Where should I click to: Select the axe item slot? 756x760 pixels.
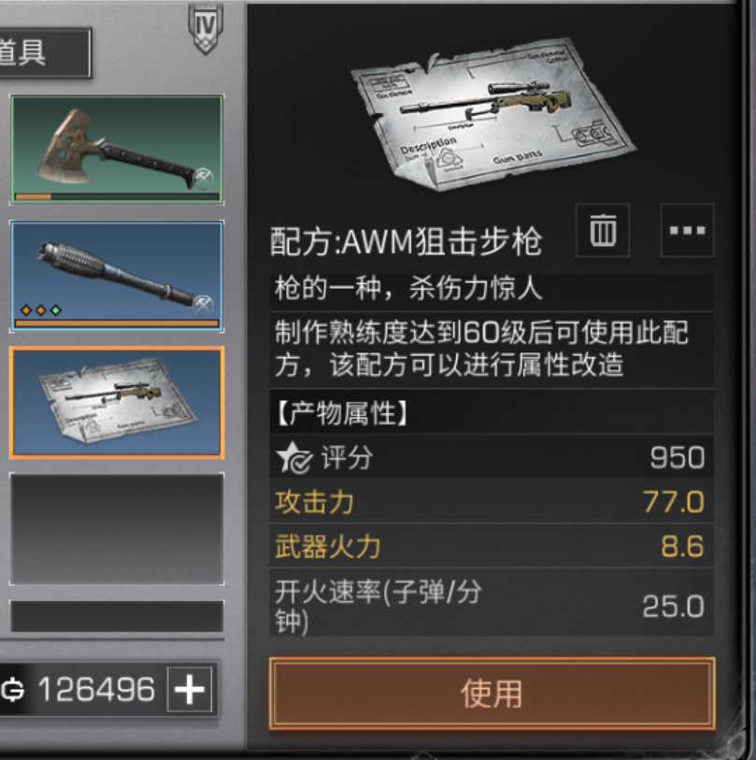coord(117,150)
